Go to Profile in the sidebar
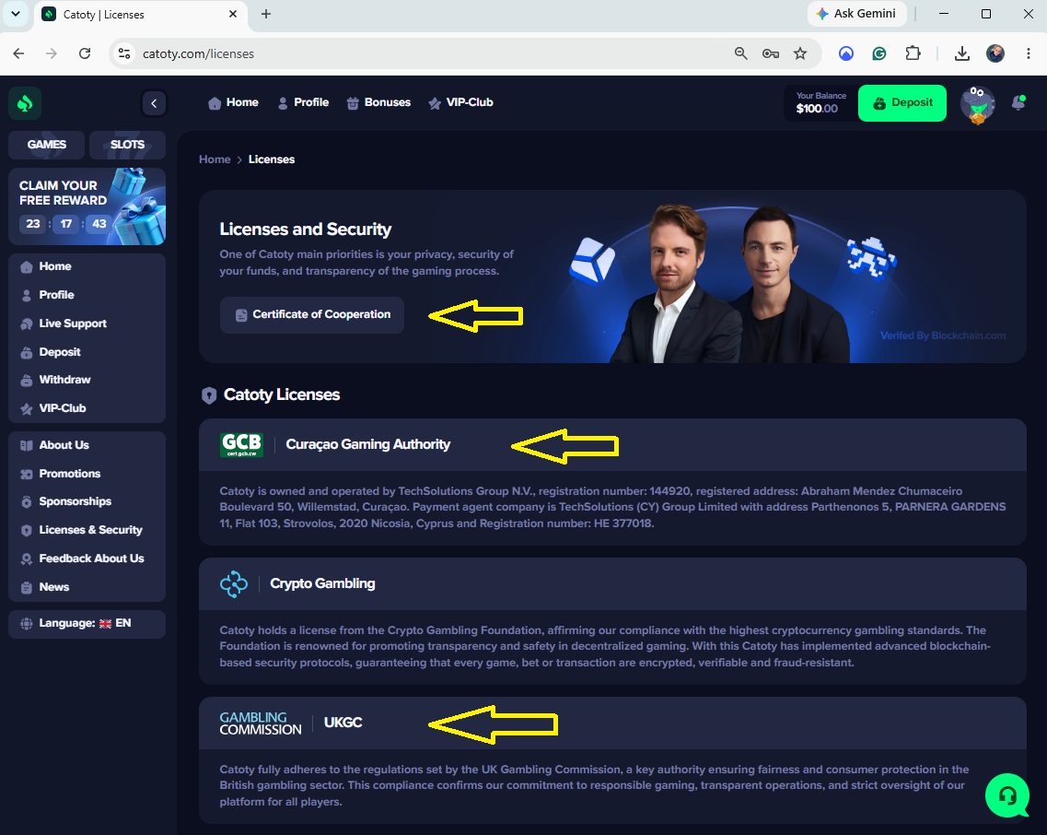This screenshot has width=1047, height=835. 87,295
